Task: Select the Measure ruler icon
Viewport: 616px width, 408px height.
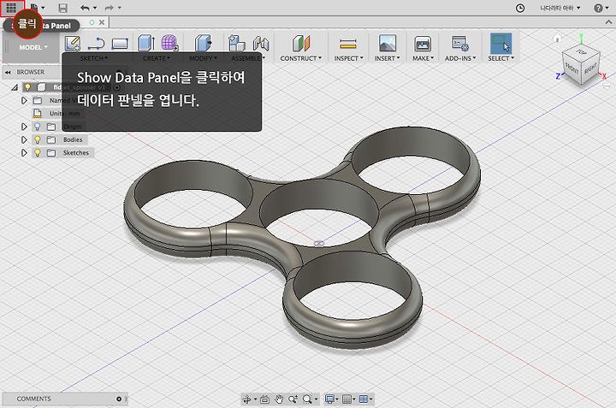Action: coord(348,44)
